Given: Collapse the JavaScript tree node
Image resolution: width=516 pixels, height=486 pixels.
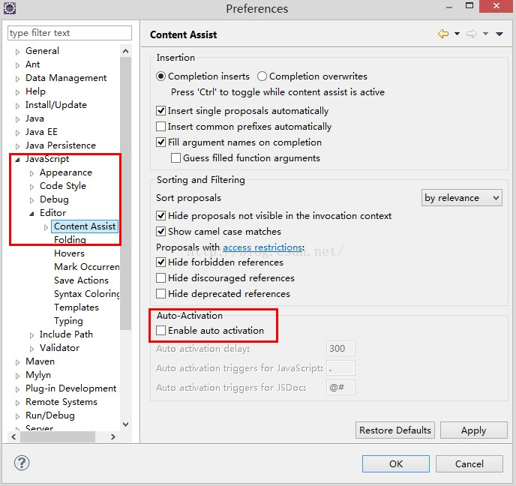Looking at the screenshot, I should [x=18, y=160].
